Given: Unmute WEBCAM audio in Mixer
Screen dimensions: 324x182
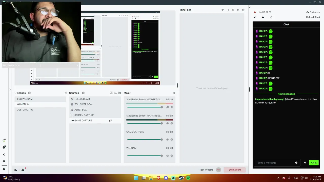Looking at the screenshot, I should pyautogui.click(x=168, y=156).
